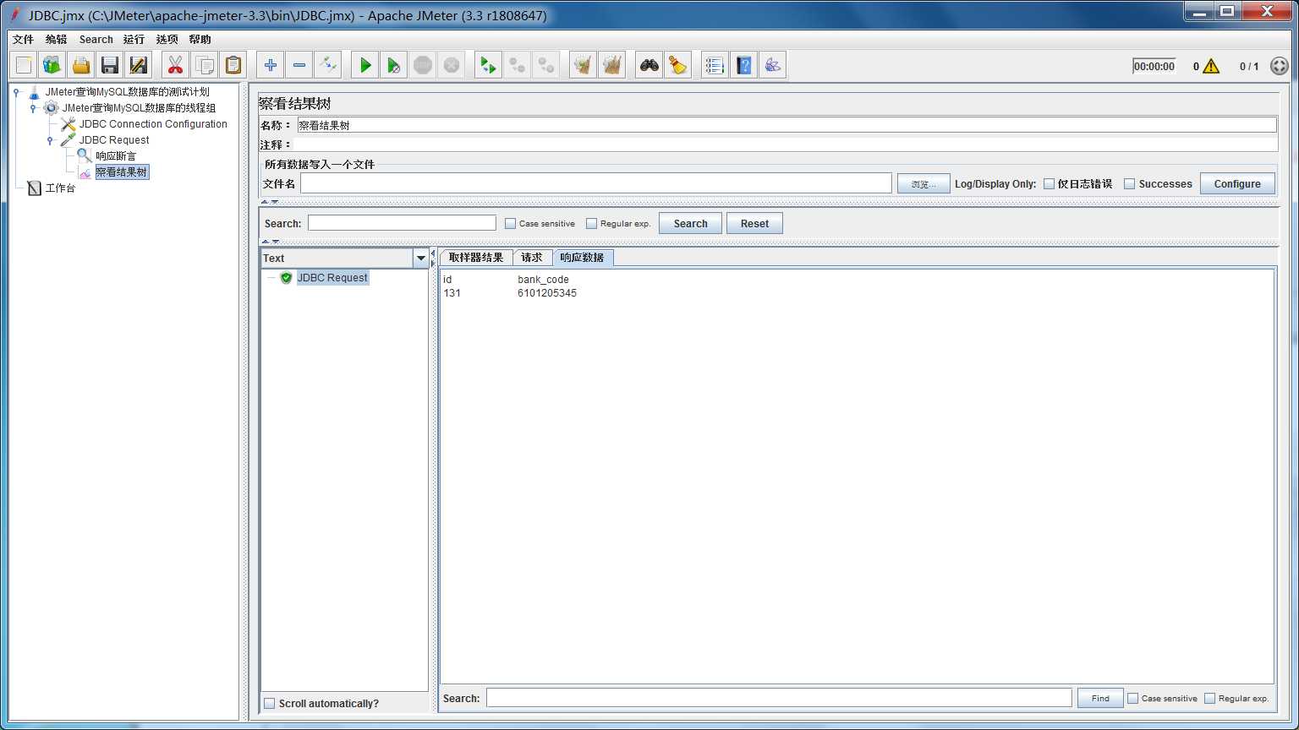Open the 选项 menu
Screen dimensions: 1299x730
tap(167, 40)
